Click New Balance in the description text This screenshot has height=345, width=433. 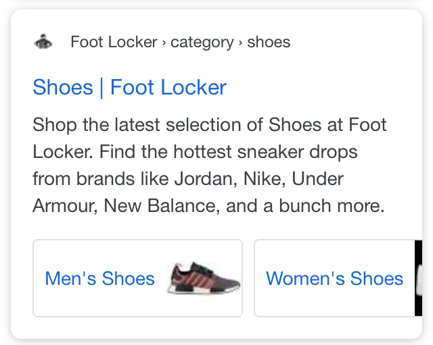pyautogui.click(x=162, y=206)
